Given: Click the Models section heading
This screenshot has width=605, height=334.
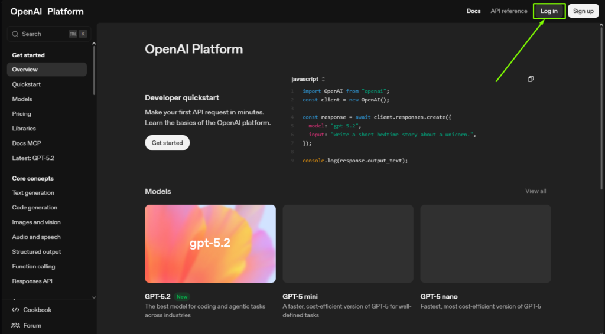Looking at the screenshot, I should (158, 191).
